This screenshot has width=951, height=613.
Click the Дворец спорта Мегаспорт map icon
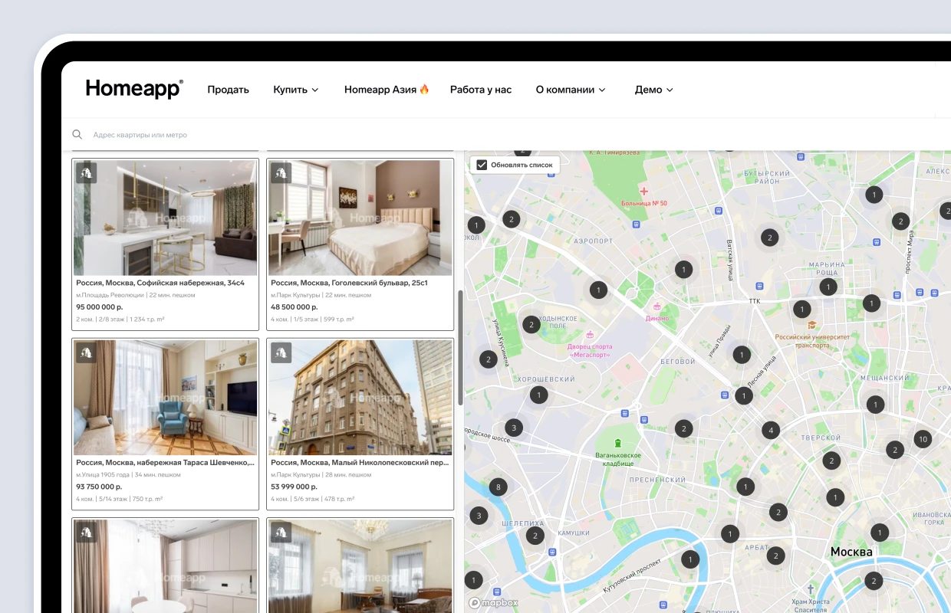click(x=590, y=334)
